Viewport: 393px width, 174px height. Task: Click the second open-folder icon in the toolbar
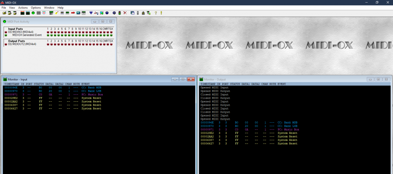click(10, 13)
